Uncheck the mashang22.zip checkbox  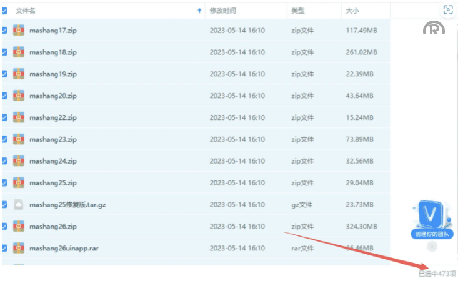[x=4, y=117]
